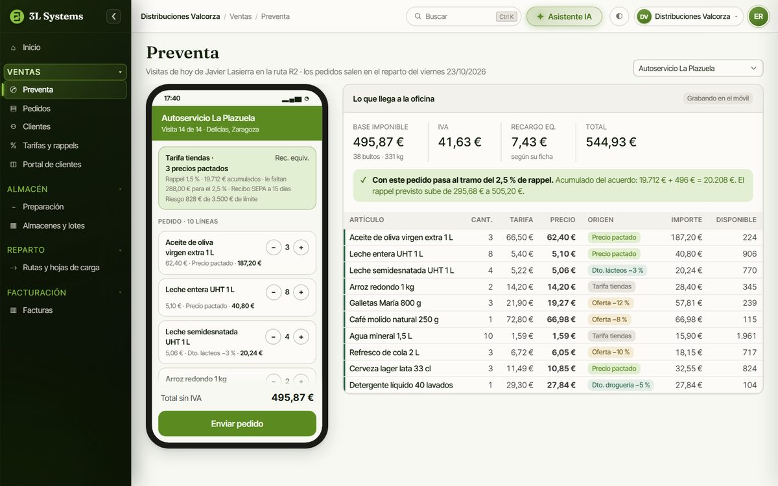This screenshot has width=778, height=486.
Task: Click the ARTÍCULO column header
Action: pos(367,220)
